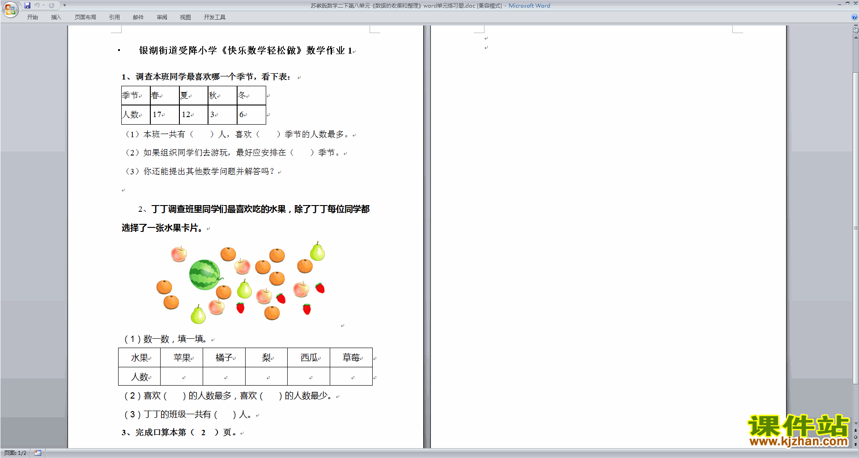Click the line （1）数一数，填一填
The image size is (859, 458).
pyautogui.click(x=166, y=339)
